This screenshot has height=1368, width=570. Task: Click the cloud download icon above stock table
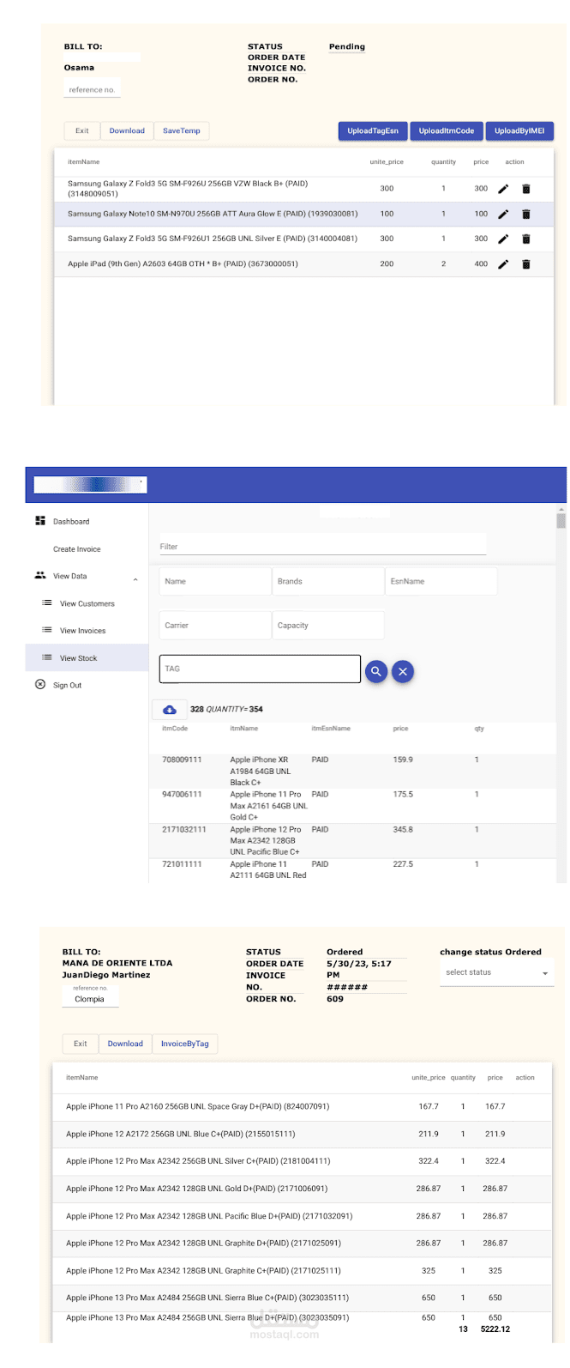coord(170,710)
